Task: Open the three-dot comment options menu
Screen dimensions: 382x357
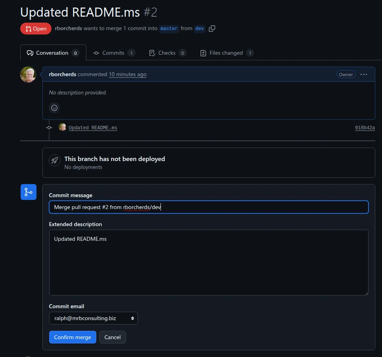Action: pos(363,75)
